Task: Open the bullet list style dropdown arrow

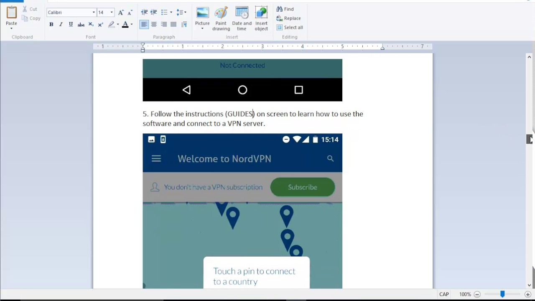Action: (x=171, y=13)
